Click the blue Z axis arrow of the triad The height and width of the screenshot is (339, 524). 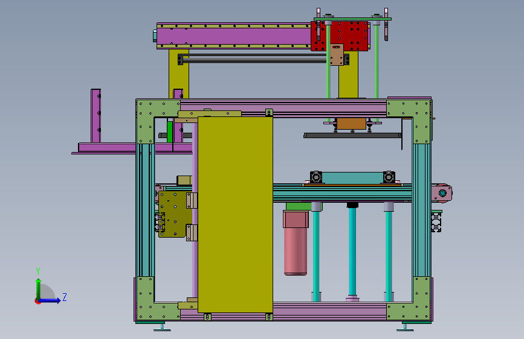click(50, 300)
